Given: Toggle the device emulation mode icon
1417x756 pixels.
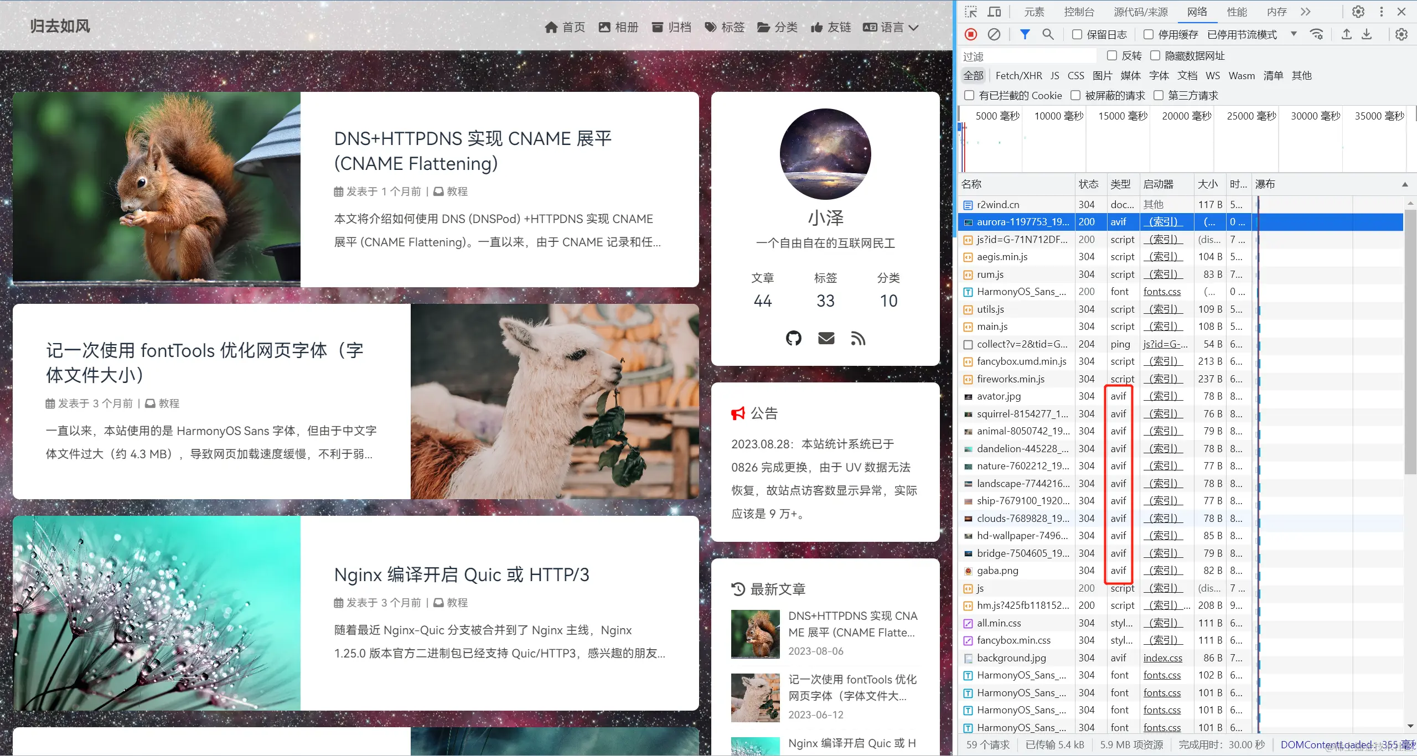Looking at the screenshot, I should click(994, 11).
